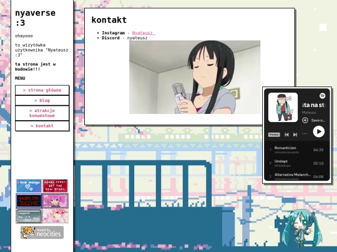Open the Spotify more options dots

point(305,134)
